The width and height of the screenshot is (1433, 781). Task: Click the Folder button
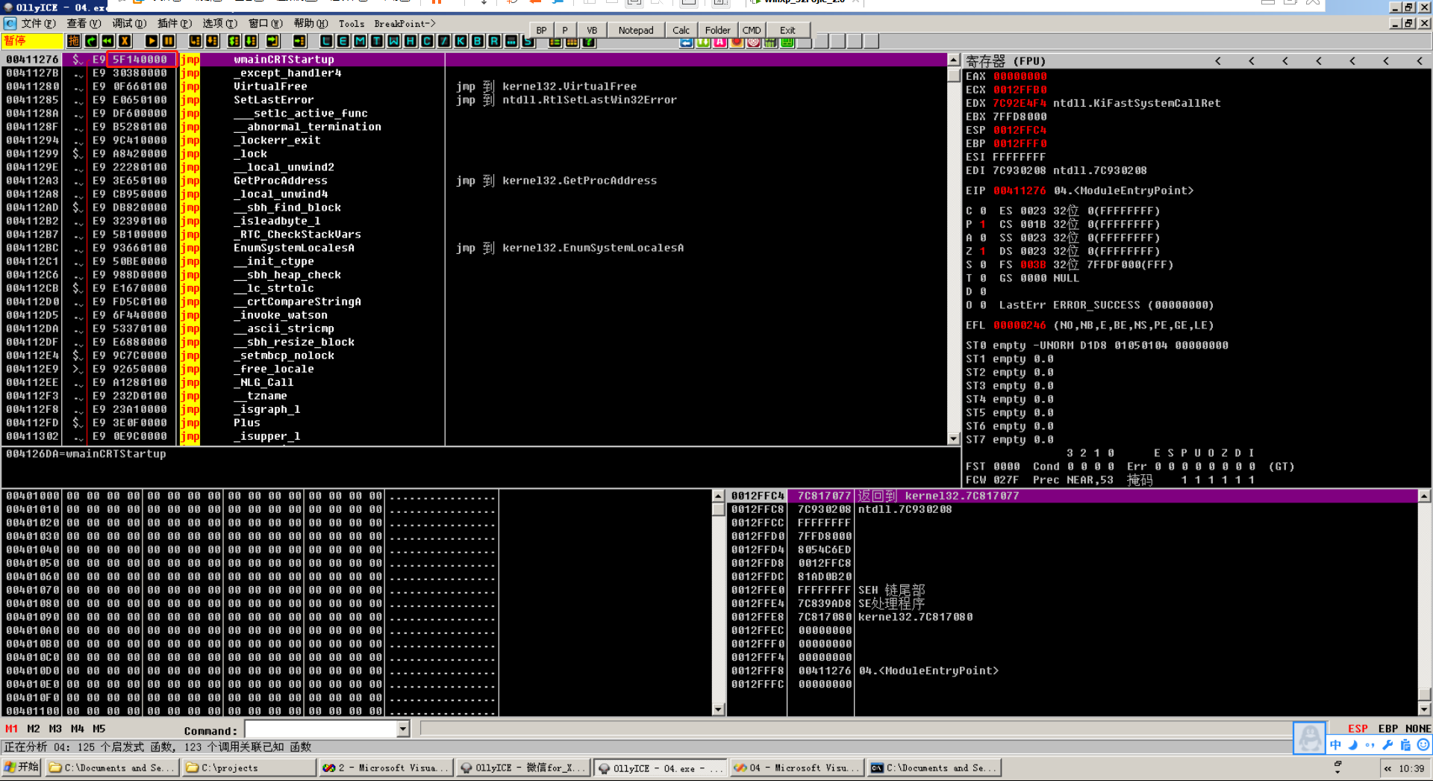coord(717,30)
